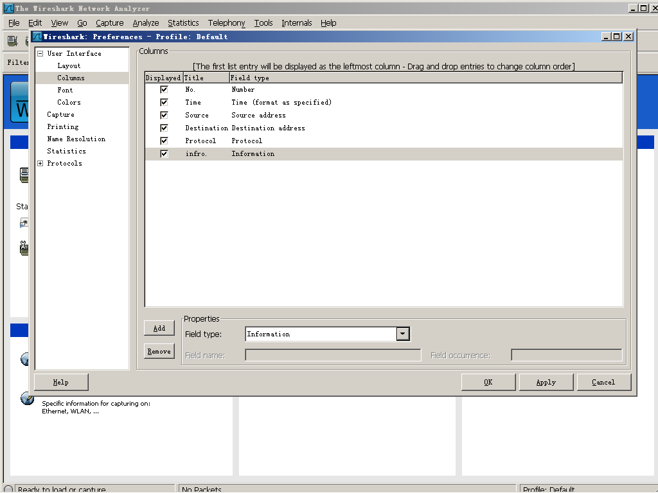Click the 'No.' title in column list
The image size is (658, 493).
point(190,89)
